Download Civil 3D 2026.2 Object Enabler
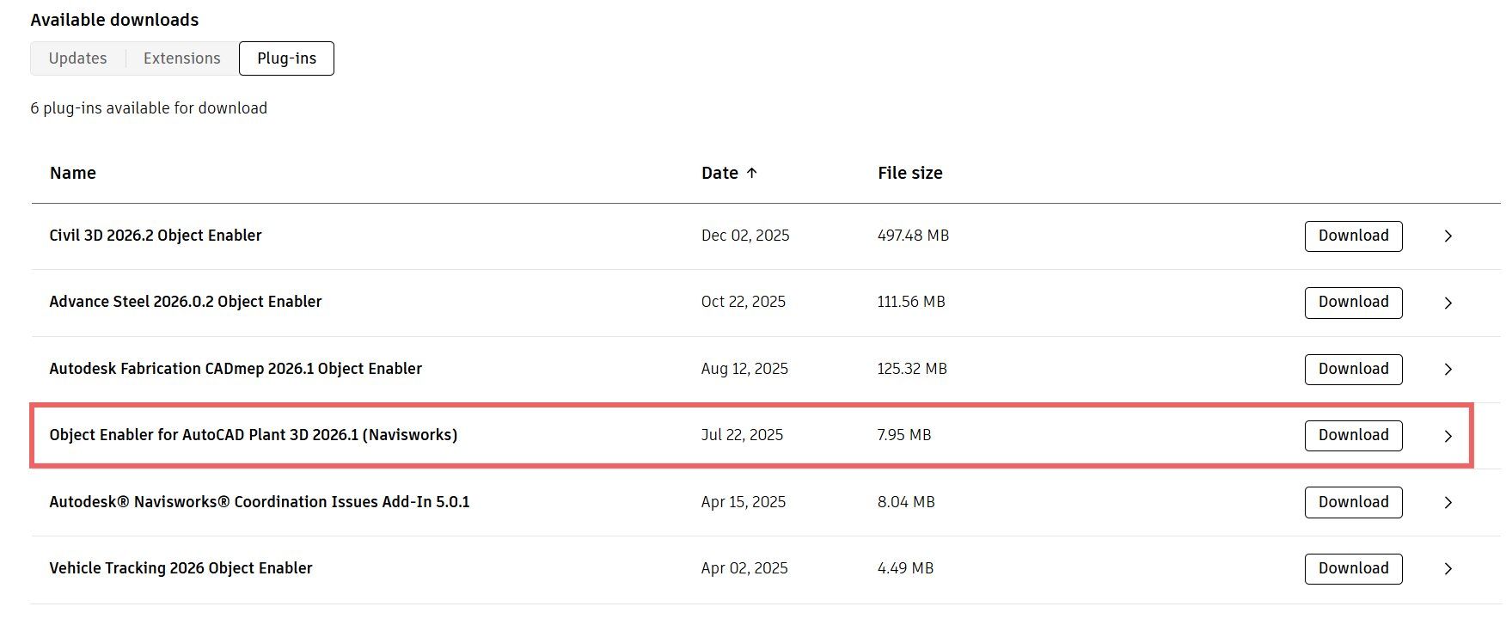This screenshot has width=1506, height=625. click(x=1353, y=236)
